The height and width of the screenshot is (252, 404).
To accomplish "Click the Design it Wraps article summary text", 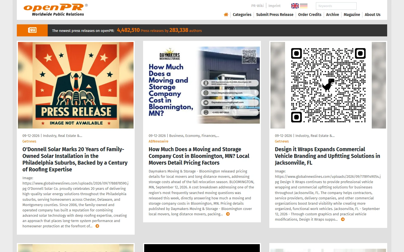I will (328, 195).
